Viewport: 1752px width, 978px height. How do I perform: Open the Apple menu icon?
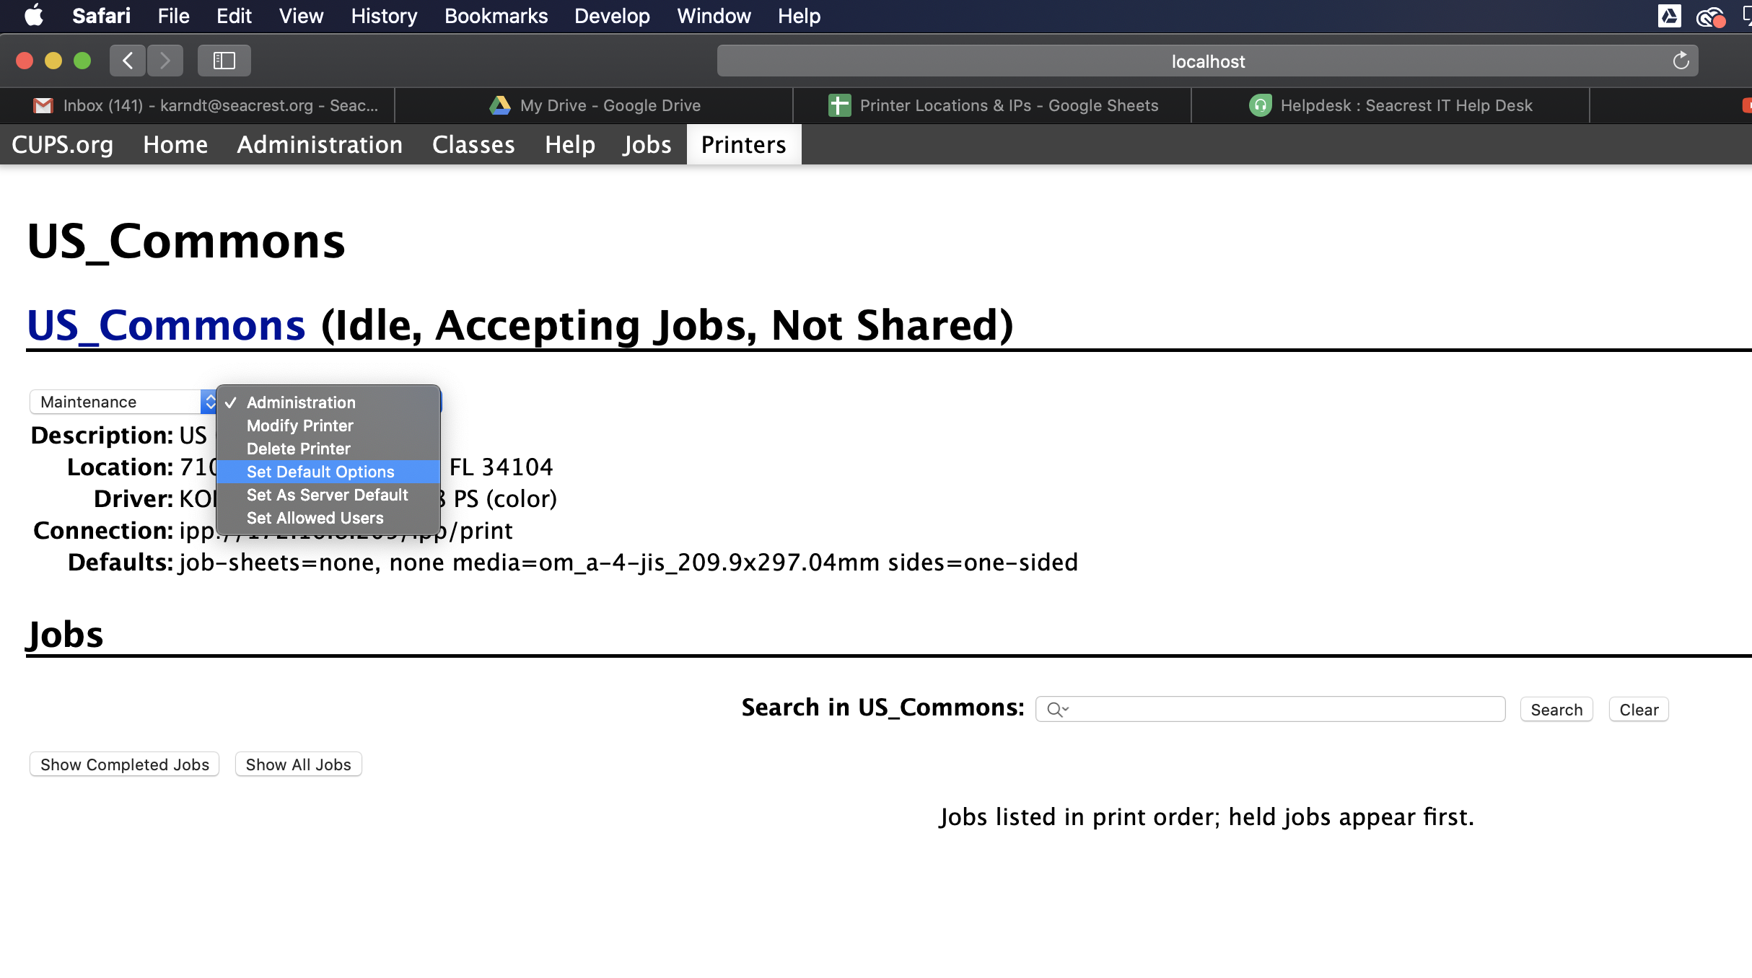click(33, 16)
